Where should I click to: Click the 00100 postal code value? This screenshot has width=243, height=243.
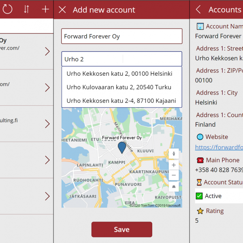204,80
